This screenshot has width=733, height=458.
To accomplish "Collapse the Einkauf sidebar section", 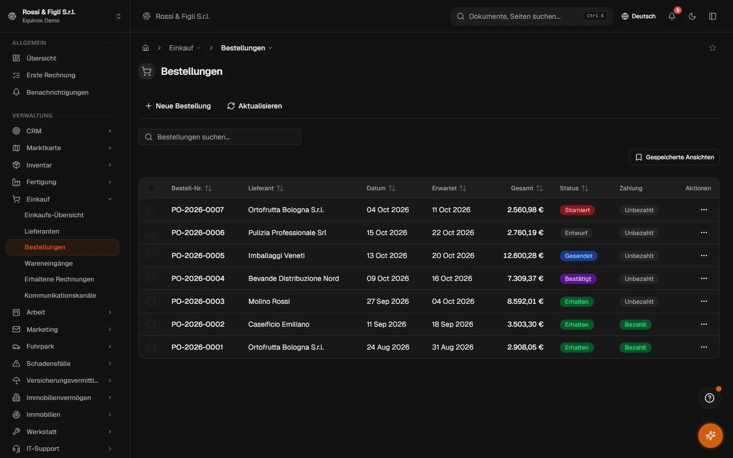I will 62,199.
